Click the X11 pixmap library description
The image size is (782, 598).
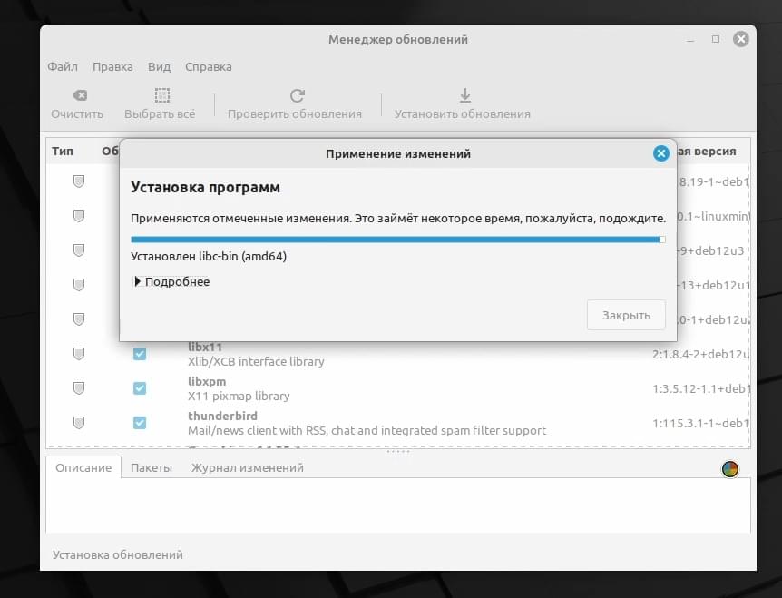239,396
